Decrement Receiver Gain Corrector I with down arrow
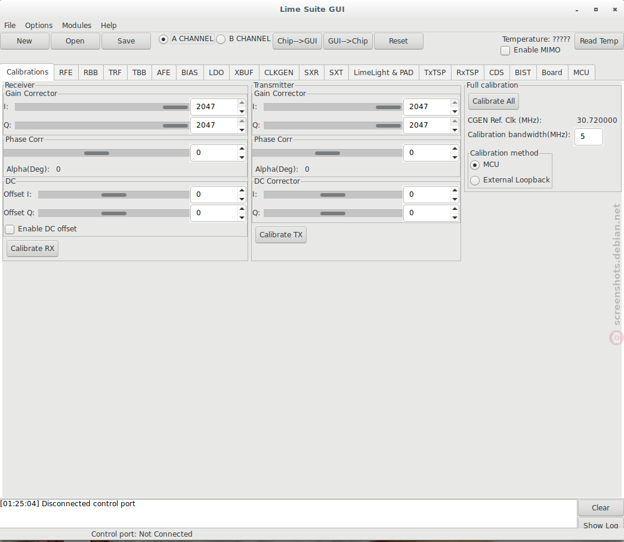 pyautogui.click(x=242, y=112)
